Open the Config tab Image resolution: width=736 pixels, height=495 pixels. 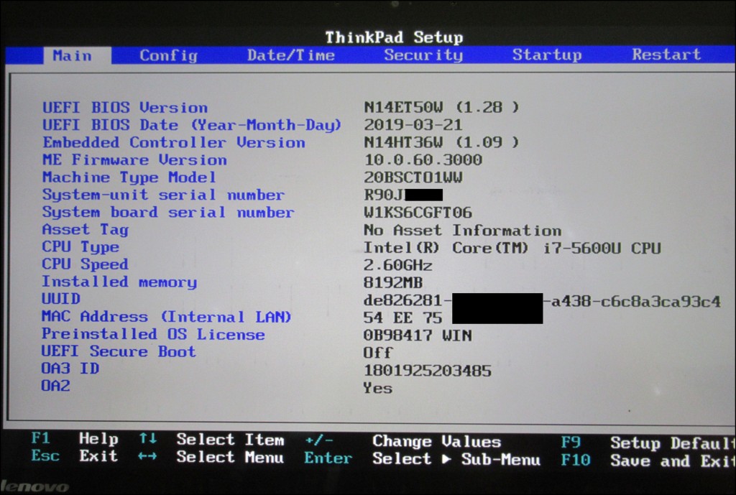[x=168, y=55]
